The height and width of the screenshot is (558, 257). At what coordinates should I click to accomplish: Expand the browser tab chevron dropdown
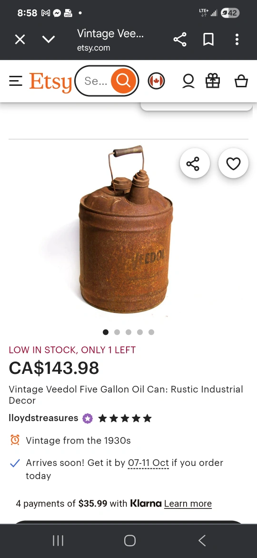click(48, 39)
